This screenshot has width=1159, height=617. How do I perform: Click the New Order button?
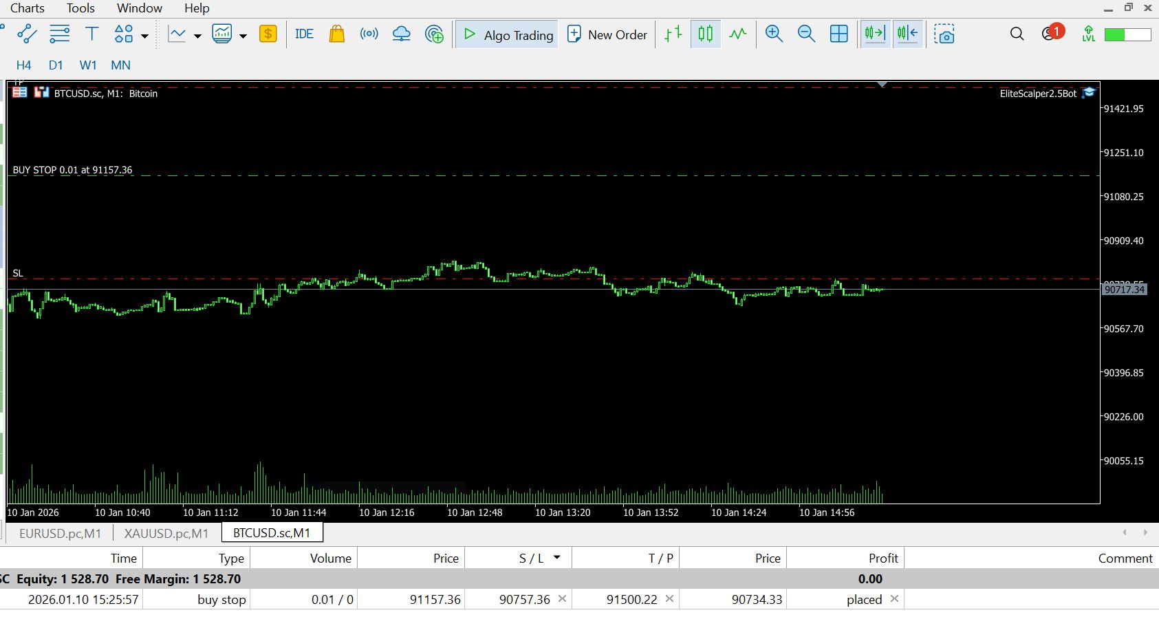pos(607,34)
